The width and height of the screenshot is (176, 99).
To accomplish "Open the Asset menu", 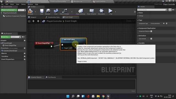I will pos(12,4).
